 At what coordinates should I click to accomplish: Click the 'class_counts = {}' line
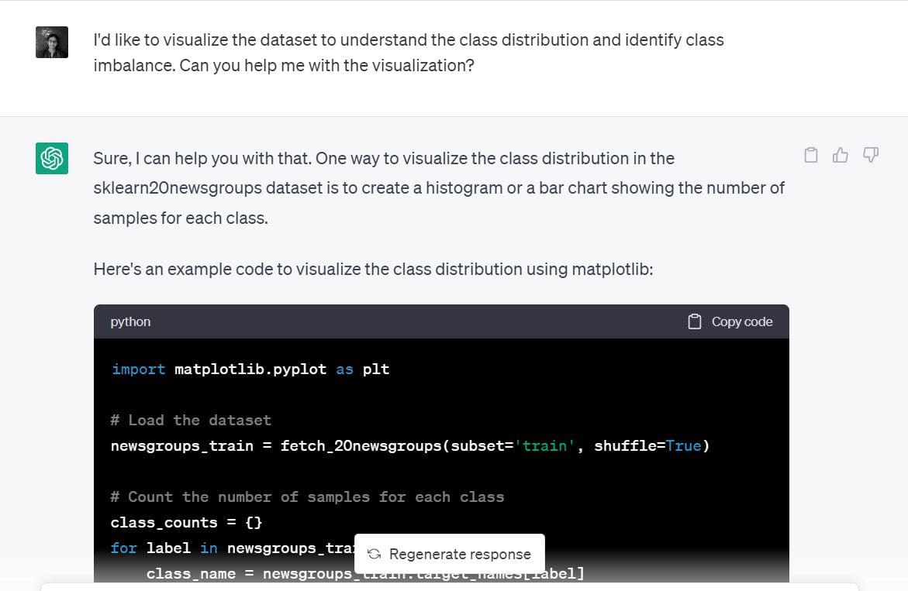pyautogui.click(x=186, y=523)
